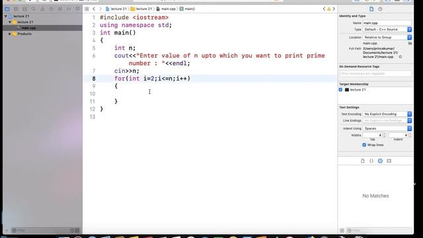
Task: Show the File inspector tab
Action: [x=371, y=9]
